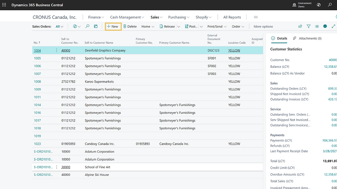Image resolution: width=337 pixels, height=189 pixels.
Task: Open the Last Payment Receipt Date value
Action: tap(330, 151)
